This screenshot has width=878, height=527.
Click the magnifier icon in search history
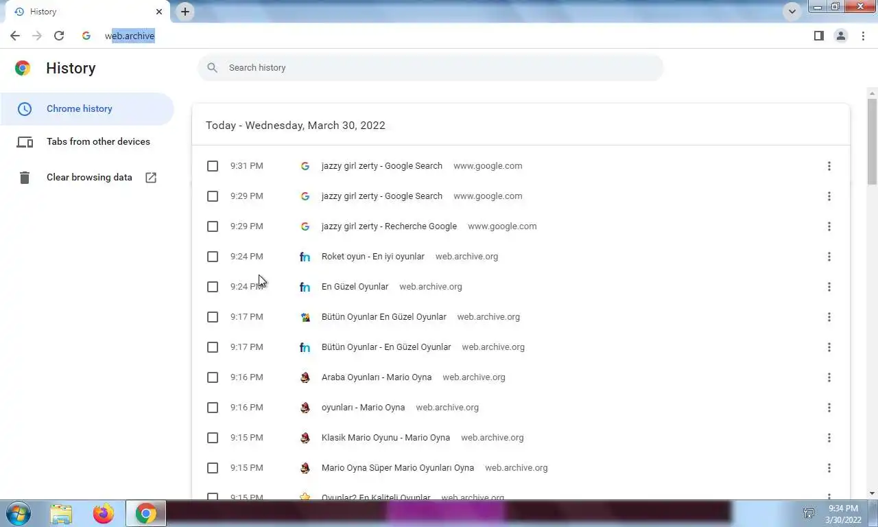[x=213, y=67]
